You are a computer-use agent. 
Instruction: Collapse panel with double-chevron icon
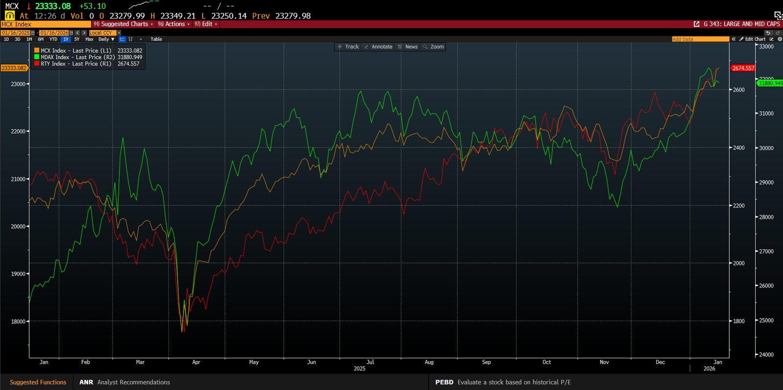(x=734, y=39)
